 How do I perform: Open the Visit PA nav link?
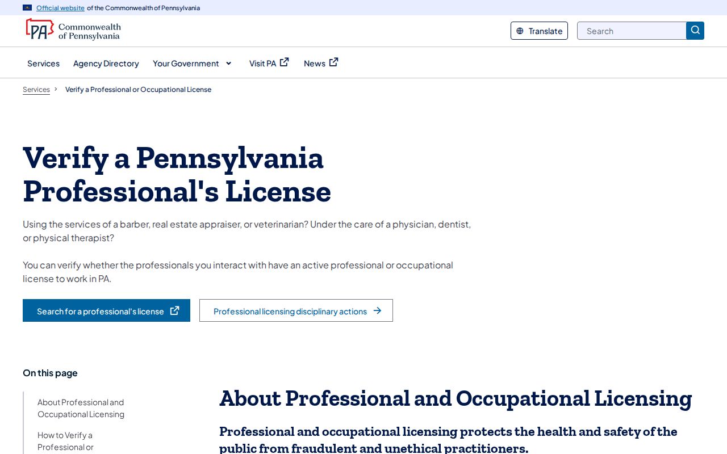[269, 62]
